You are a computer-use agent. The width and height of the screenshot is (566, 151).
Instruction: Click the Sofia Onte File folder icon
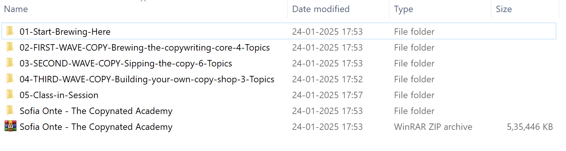coord(10,111)
